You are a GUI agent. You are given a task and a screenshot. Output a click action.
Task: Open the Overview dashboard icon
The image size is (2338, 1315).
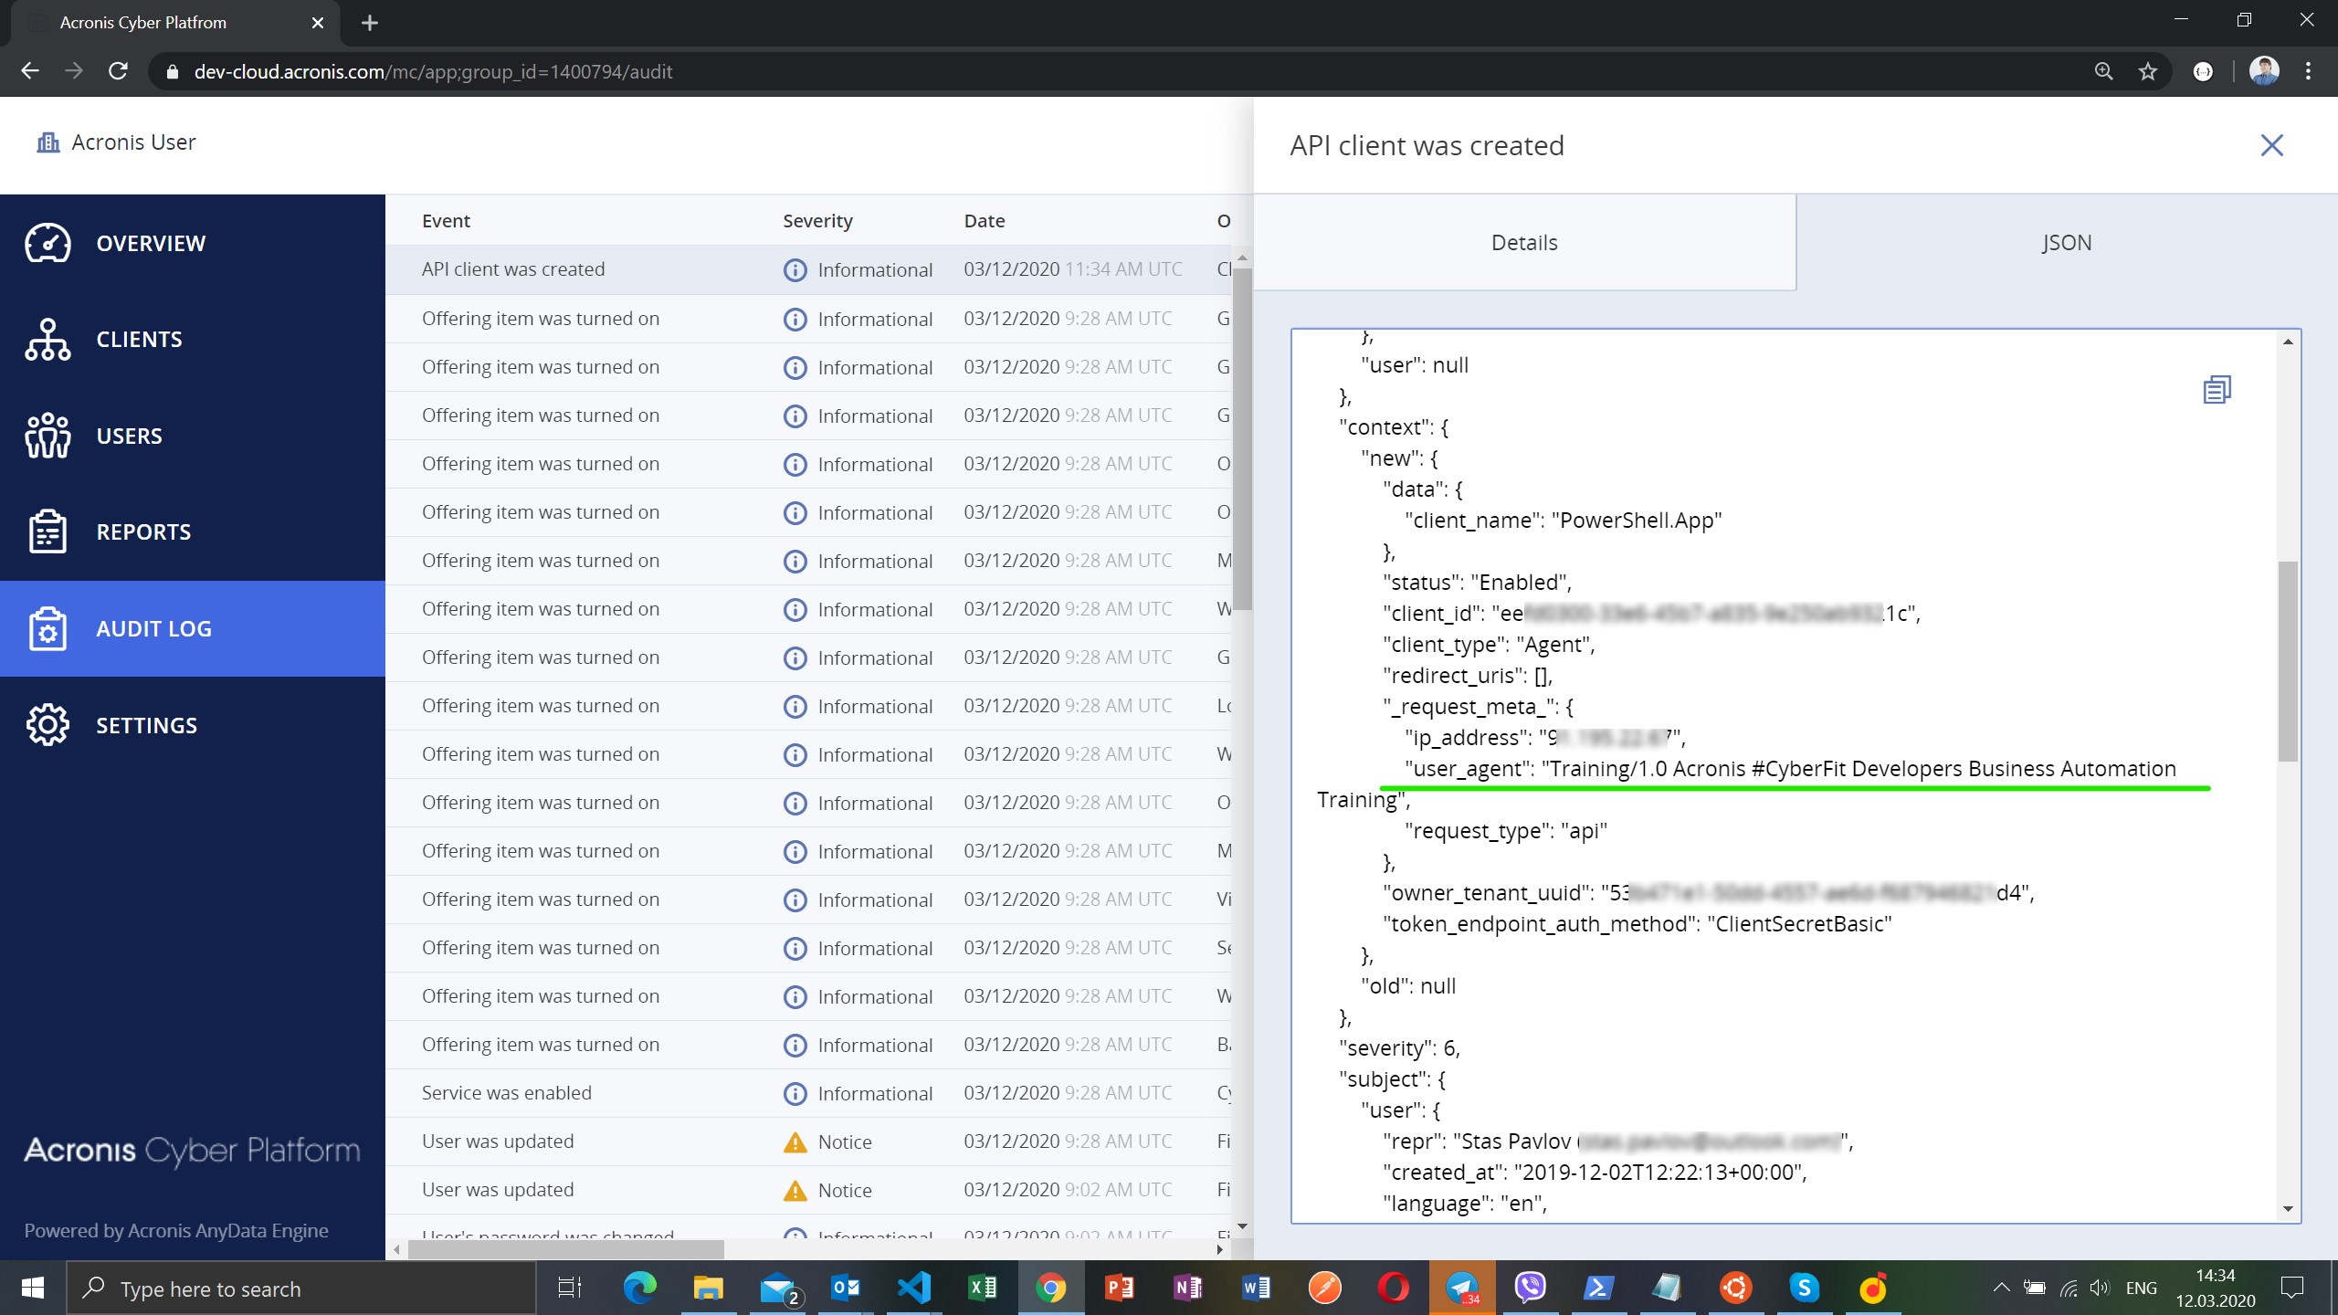[x=47, y=243]
